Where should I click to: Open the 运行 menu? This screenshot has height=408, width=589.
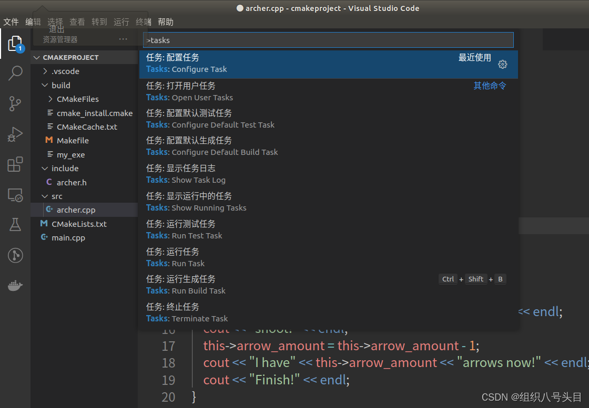pyautogui.click(x=121, y=22)
